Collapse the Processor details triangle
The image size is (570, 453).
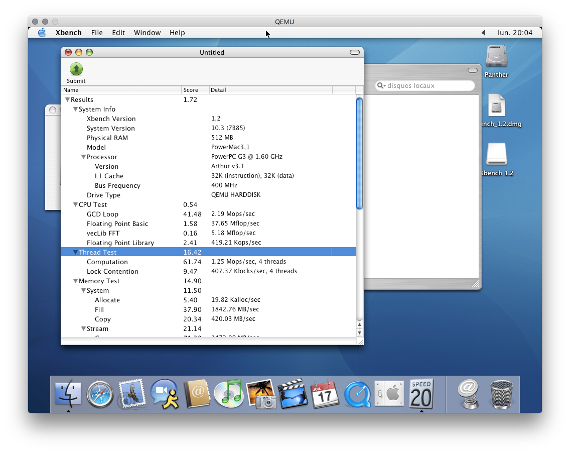pyautogui.click(x=83, y=157)
